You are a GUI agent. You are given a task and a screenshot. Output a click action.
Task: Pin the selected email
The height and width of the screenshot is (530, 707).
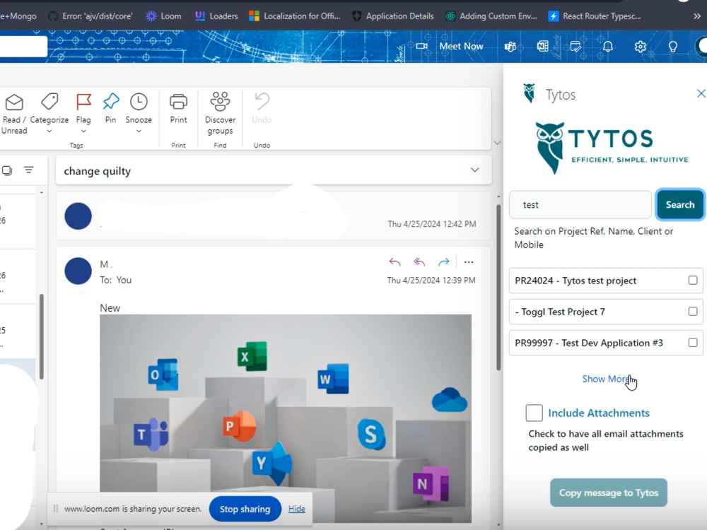point(110,102)
